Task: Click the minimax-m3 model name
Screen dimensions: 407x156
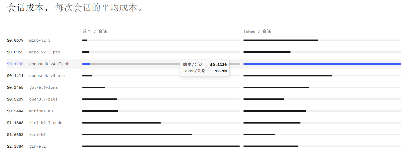Action: click(x=41, y=111)
